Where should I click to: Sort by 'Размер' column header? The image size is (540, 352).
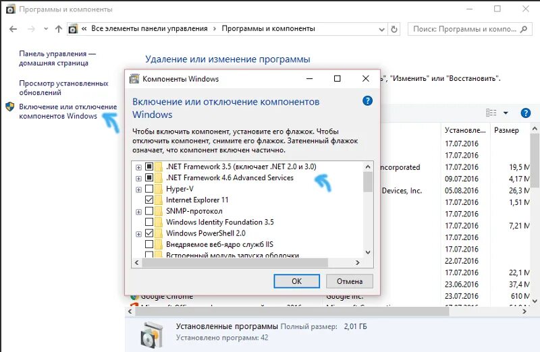coord(506,130)
